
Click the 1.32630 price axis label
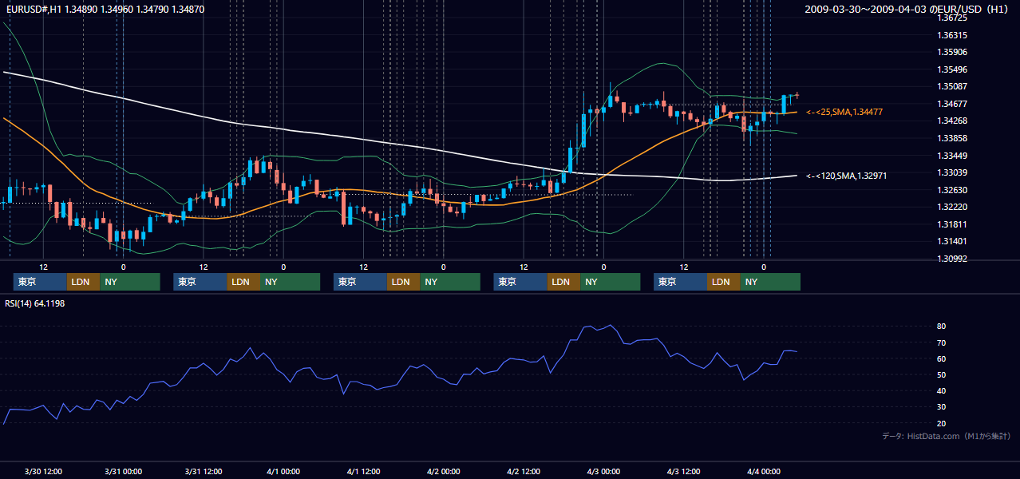click(952, 190)
